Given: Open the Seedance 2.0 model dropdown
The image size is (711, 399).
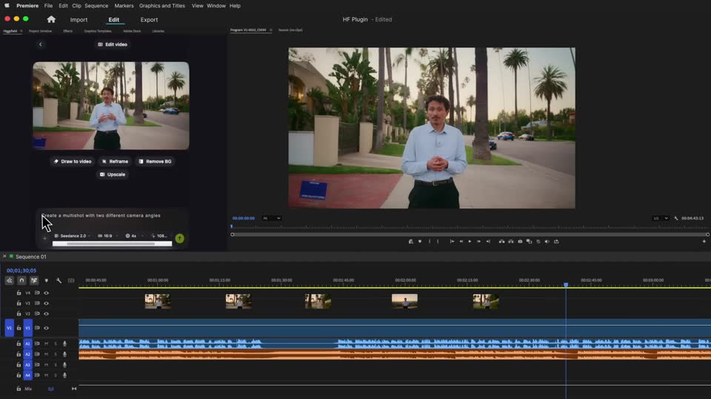Looking at the screenshot, I should (x=72, y=236).
